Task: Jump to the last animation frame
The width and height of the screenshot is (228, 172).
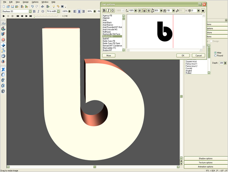Action: pyautogui.click(x=30, y=16)
